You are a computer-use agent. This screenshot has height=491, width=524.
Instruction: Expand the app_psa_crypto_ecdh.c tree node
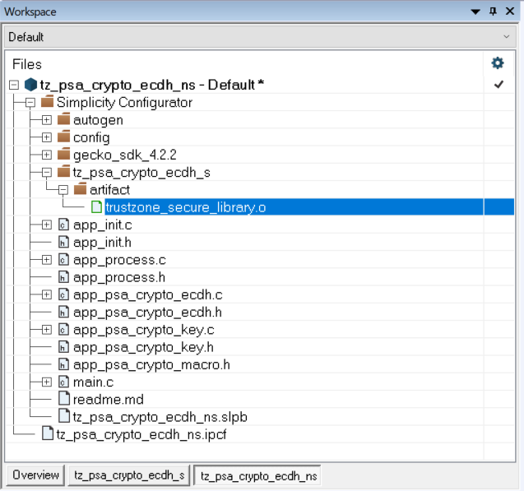click(x=46, y=294)
